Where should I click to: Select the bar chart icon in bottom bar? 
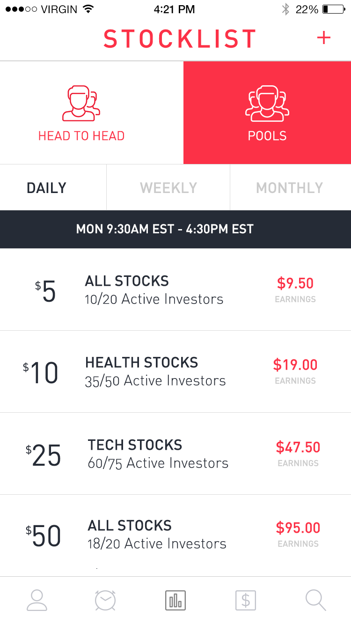click(x=175, y=600)
